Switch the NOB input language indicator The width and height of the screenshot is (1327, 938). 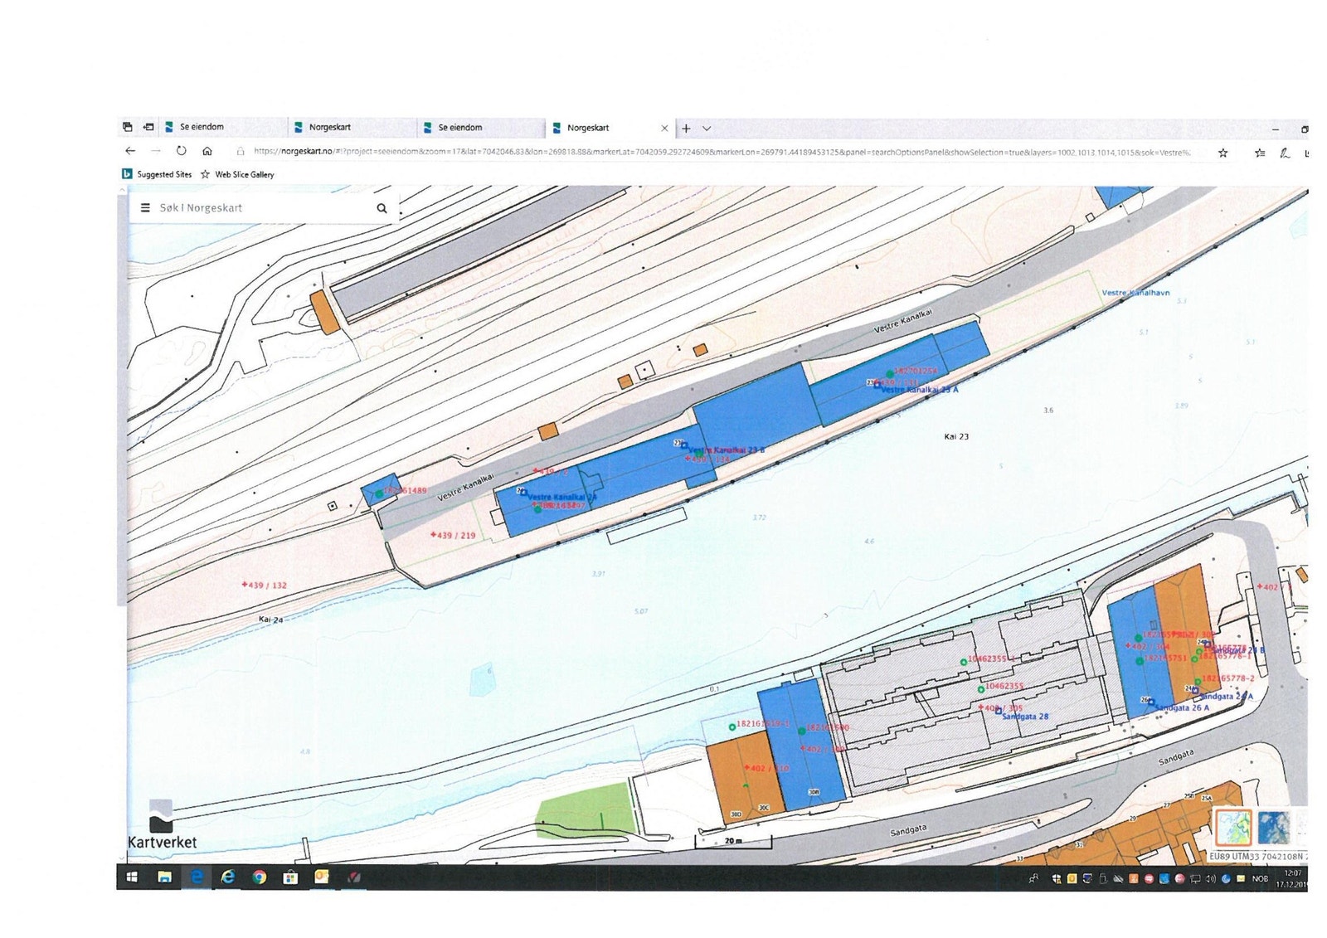point(1260,879)
